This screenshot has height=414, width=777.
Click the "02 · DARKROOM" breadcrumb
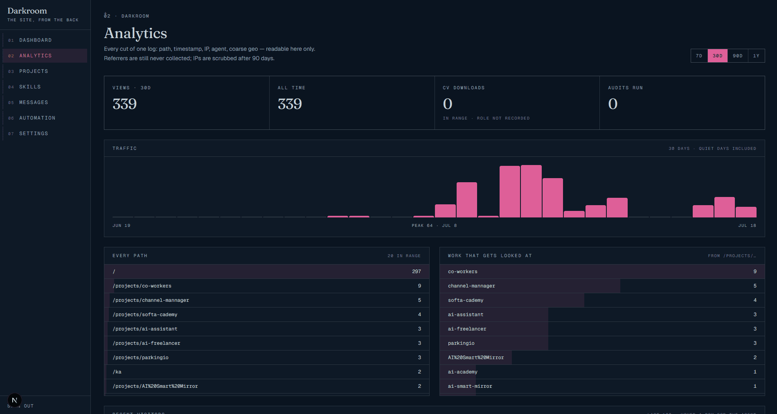click(x=126, y=16)
